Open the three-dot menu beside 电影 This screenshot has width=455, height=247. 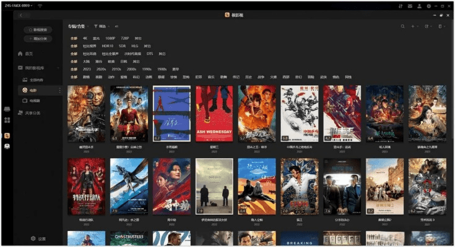[x=59, y=90]
